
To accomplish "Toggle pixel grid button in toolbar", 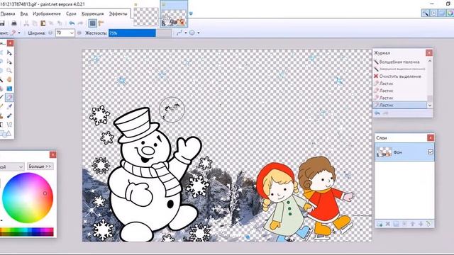I will tap(93, 23).
